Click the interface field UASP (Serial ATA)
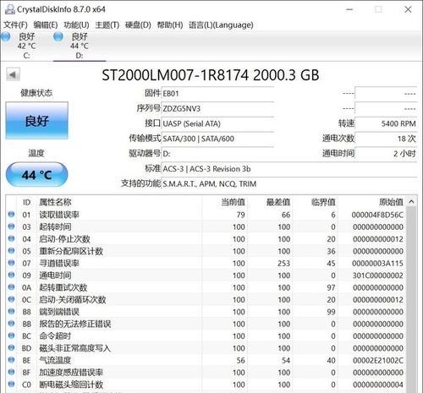 coord(217,123)
